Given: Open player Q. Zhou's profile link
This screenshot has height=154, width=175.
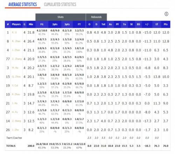Looking at the screenshot, I should (16, 77).
